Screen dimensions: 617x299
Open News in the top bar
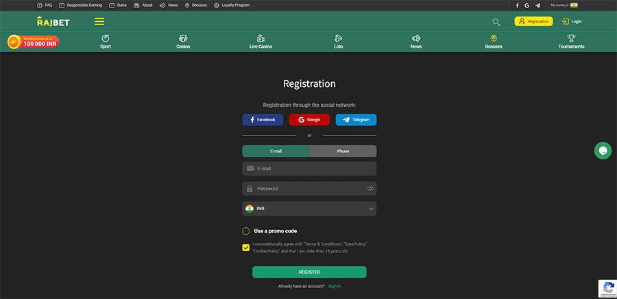click(x=169, y=5)
